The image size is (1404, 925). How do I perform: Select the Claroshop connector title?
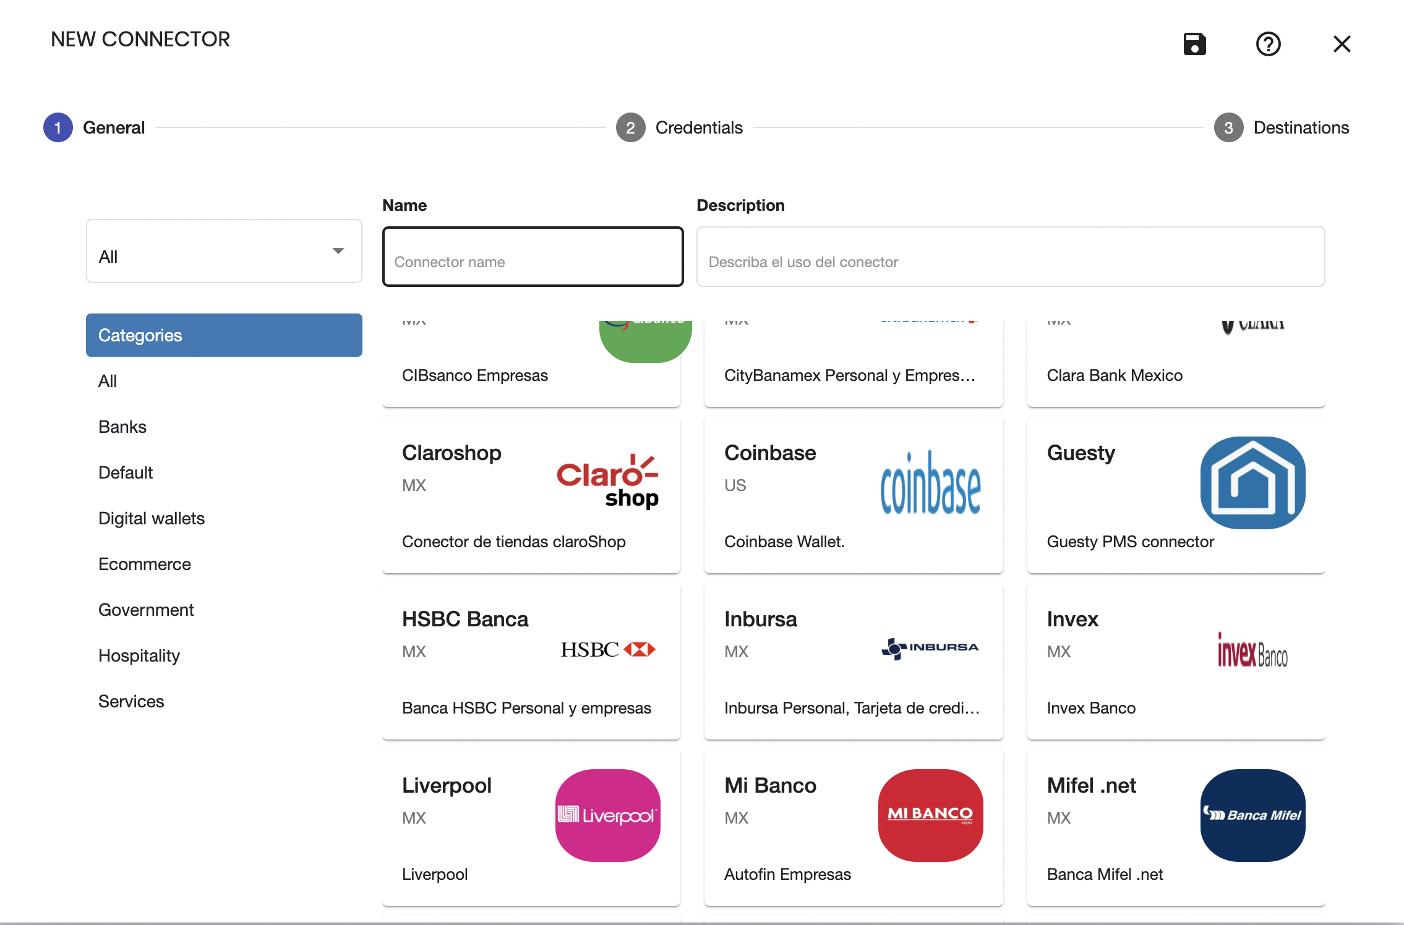coord(452,453)
